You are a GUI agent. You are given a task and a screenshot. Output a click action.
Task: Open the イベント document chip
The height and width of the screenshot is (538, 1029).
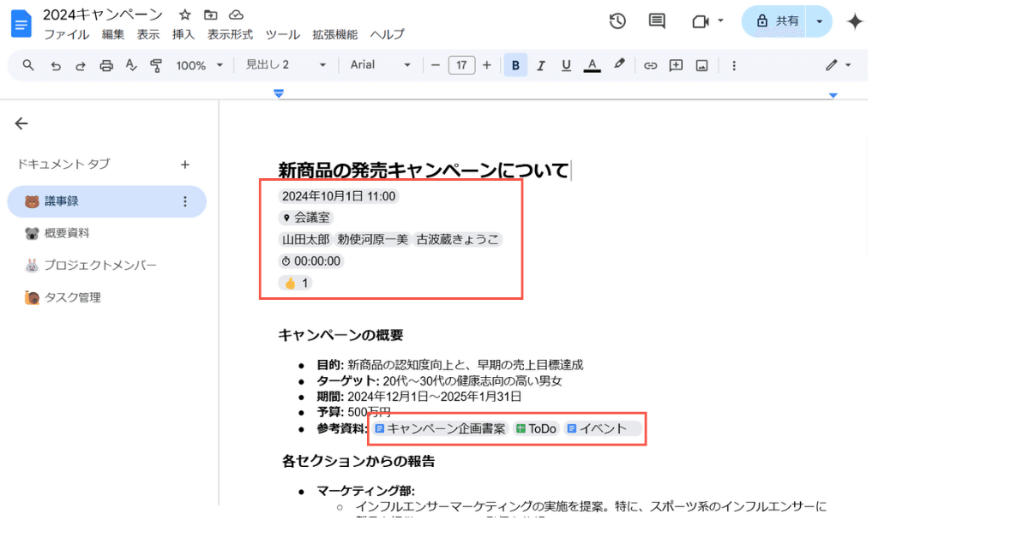(602, 428)
